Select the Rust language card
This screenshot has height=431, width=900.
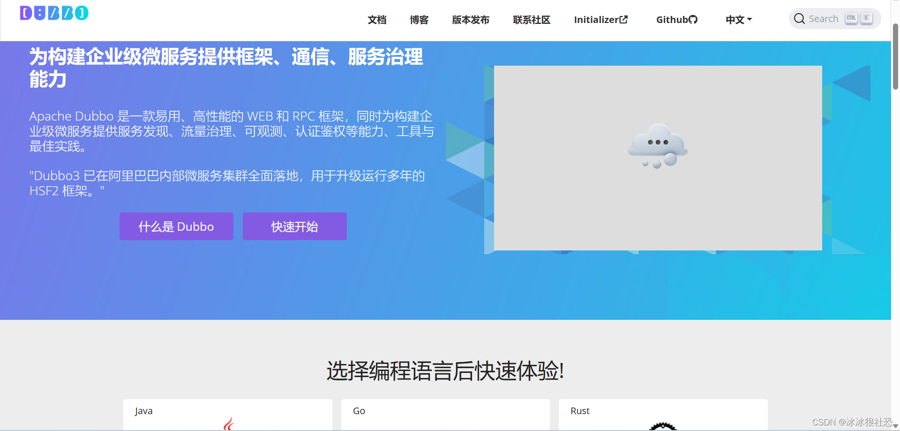pyautogui.click(x=663, y=415)
